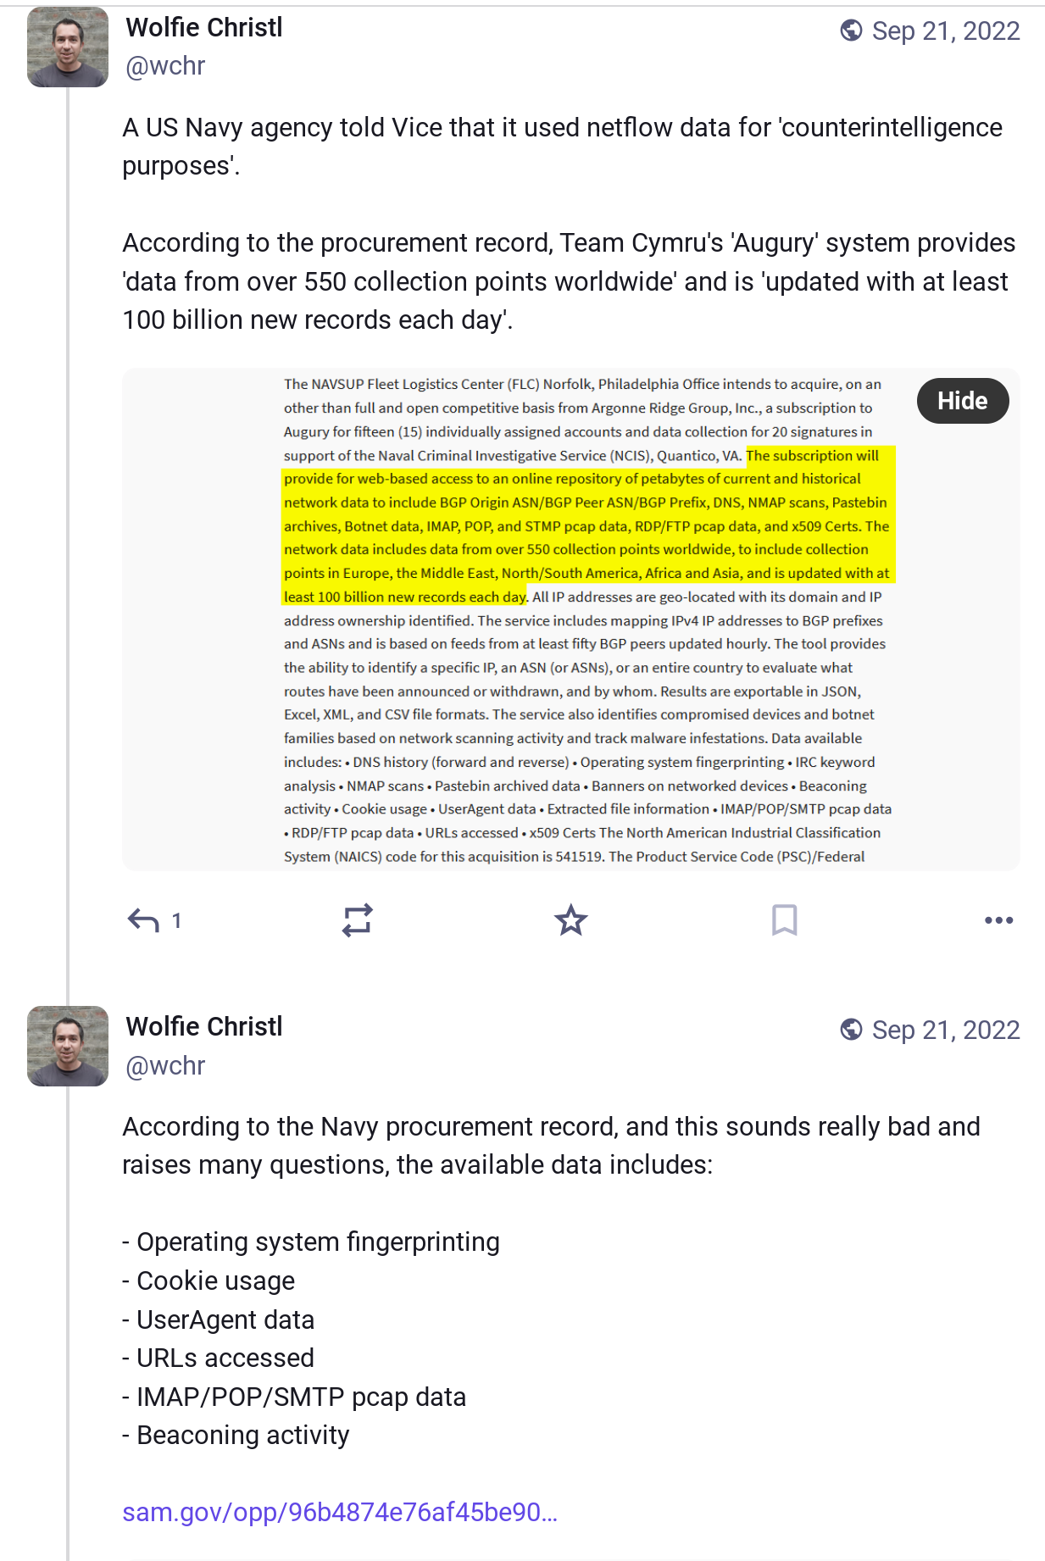
Task: Click the Wolfie Christl name on second post
Action: 204,1027
